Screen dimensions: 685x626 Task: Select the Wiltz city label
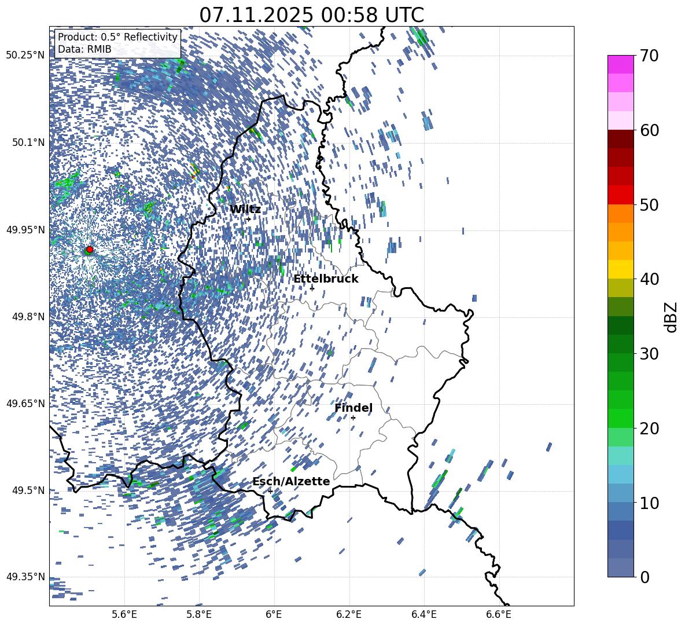pyautogui.click(x=245, y=210)
